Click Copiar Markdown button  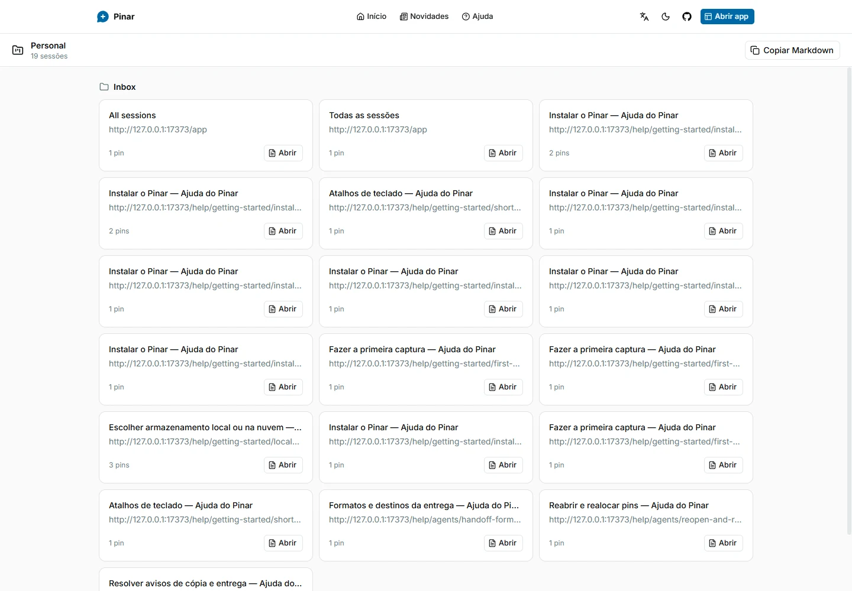[x=792, y=50]
